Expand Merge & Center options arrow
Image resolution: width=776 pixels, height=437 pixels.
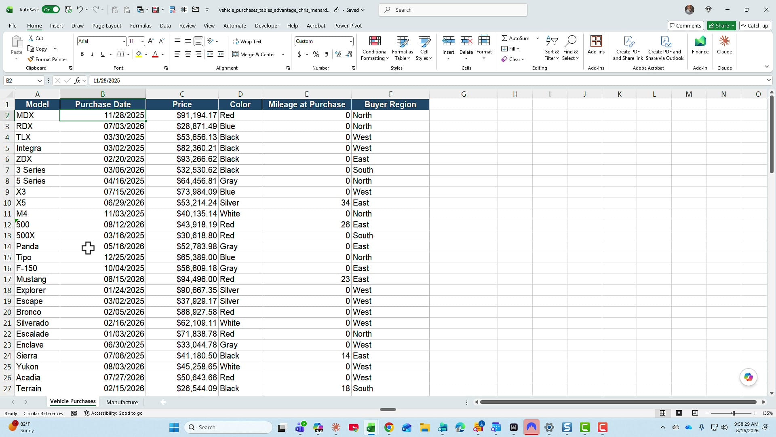pyautogui.click(x=283, y=55)
